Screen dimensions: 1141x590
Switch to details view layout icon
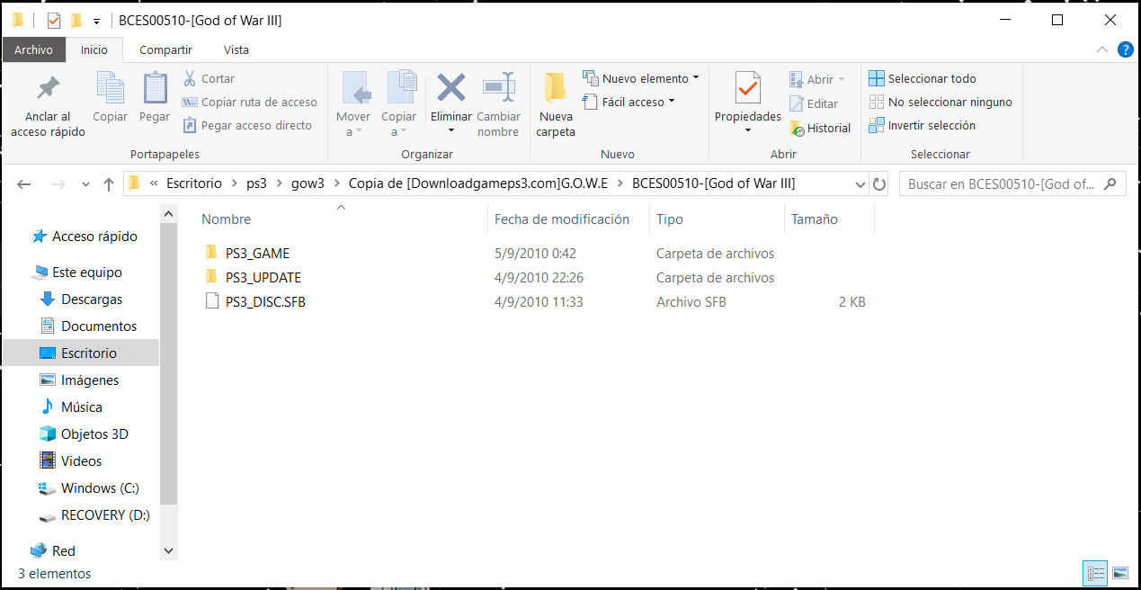click(1095, 572)
